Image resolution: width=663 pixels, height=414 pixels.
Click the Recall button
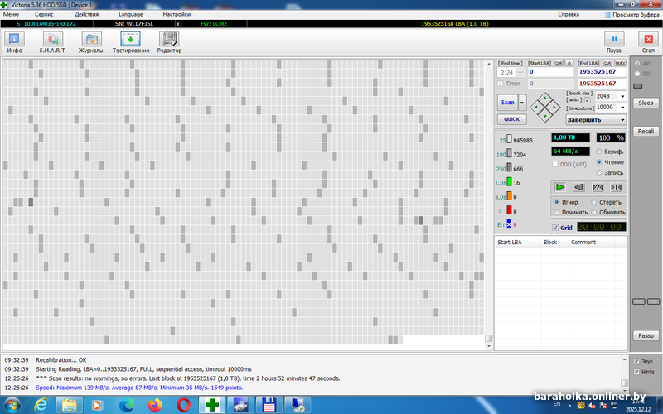[646, 132]
